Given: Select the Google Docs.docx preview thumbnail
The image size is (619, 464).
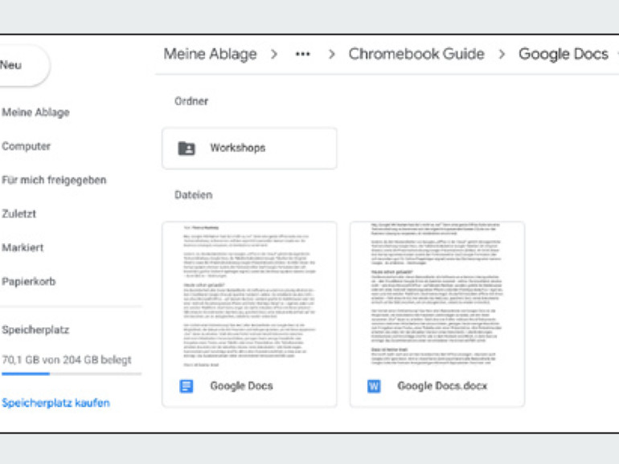Looking at the screenshot, I should 437,295.
